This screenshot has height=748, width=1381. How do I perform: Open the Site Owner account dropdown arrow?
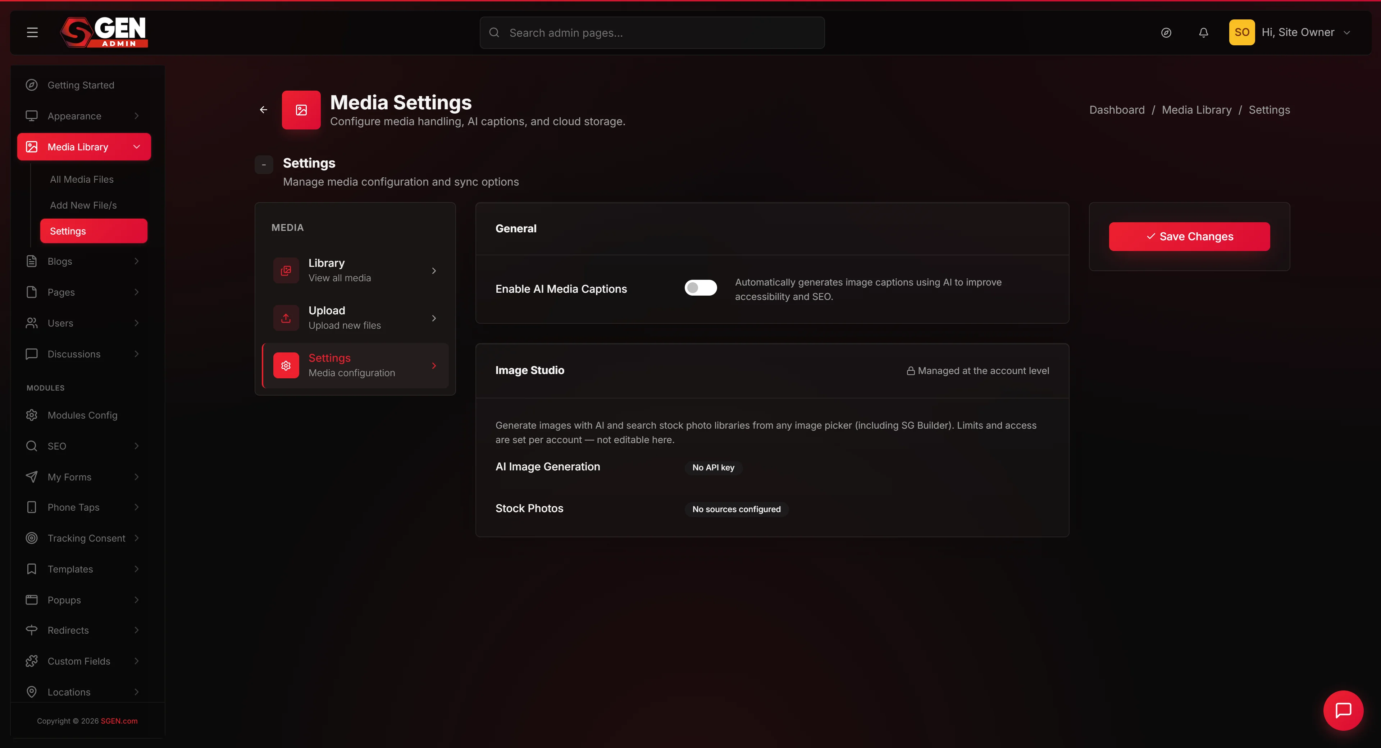click(1346, 33)
